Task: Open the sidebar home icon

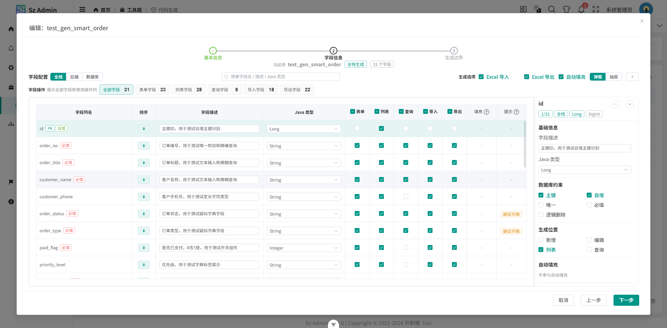Action: 11,29
